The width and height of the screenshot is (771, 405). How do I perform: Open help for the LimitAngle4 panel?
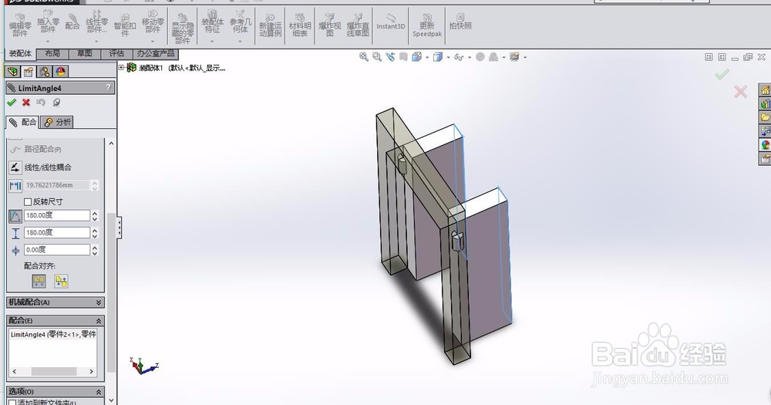tap(109, 88)
